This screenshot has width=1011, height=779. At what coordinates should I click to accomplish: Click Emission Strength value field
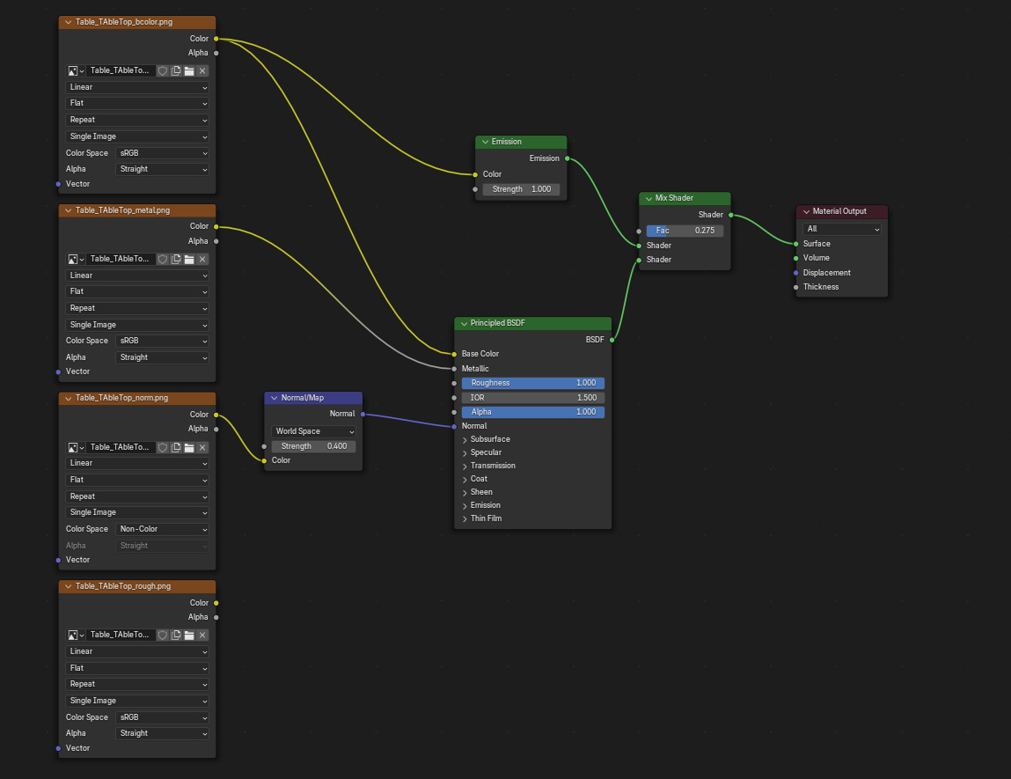click(522, 189)
